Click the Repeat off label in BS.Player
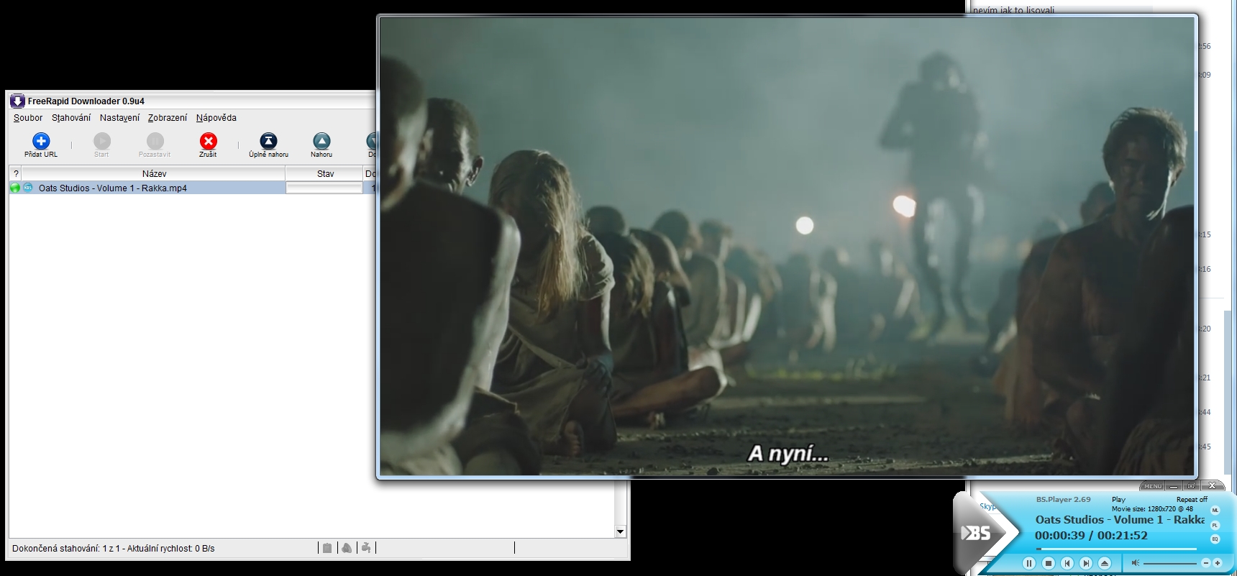Viewport: 1237px width, 576px height. [x=1192, y=500]
